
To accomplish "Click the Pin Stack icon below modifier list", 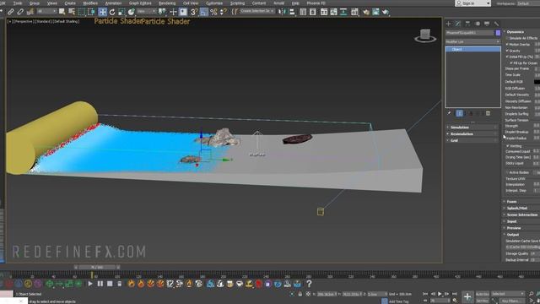I will click(x=449, y=113).
